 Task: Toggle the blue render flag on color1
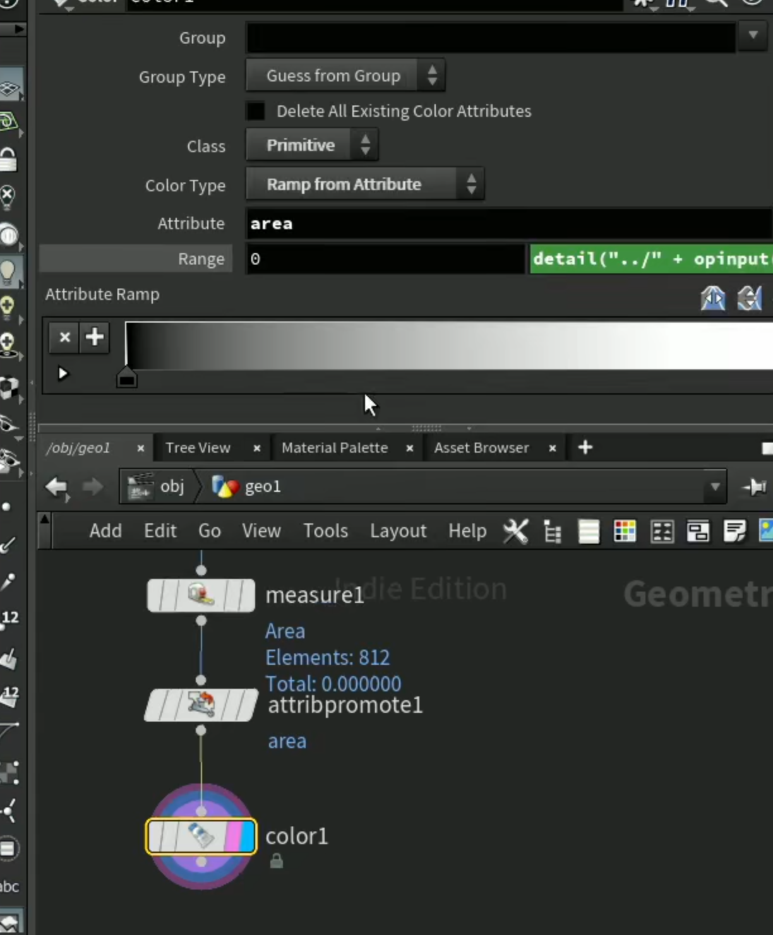[x=247, y=837]
